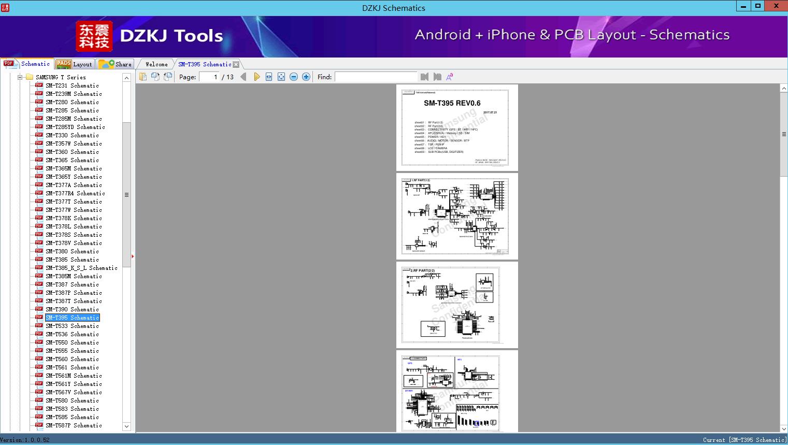Open SM-T377R4 Schematic
The image size is (788, 445).
75,193
